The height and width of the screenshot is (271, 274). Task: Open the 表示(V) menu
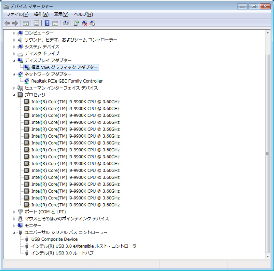61,14
